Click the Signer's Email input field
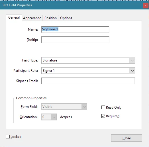 point(88,81)
